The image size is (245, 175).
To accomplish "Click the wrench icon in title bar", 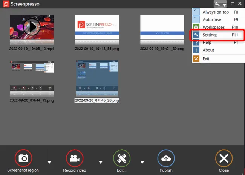I will (217, 4).
